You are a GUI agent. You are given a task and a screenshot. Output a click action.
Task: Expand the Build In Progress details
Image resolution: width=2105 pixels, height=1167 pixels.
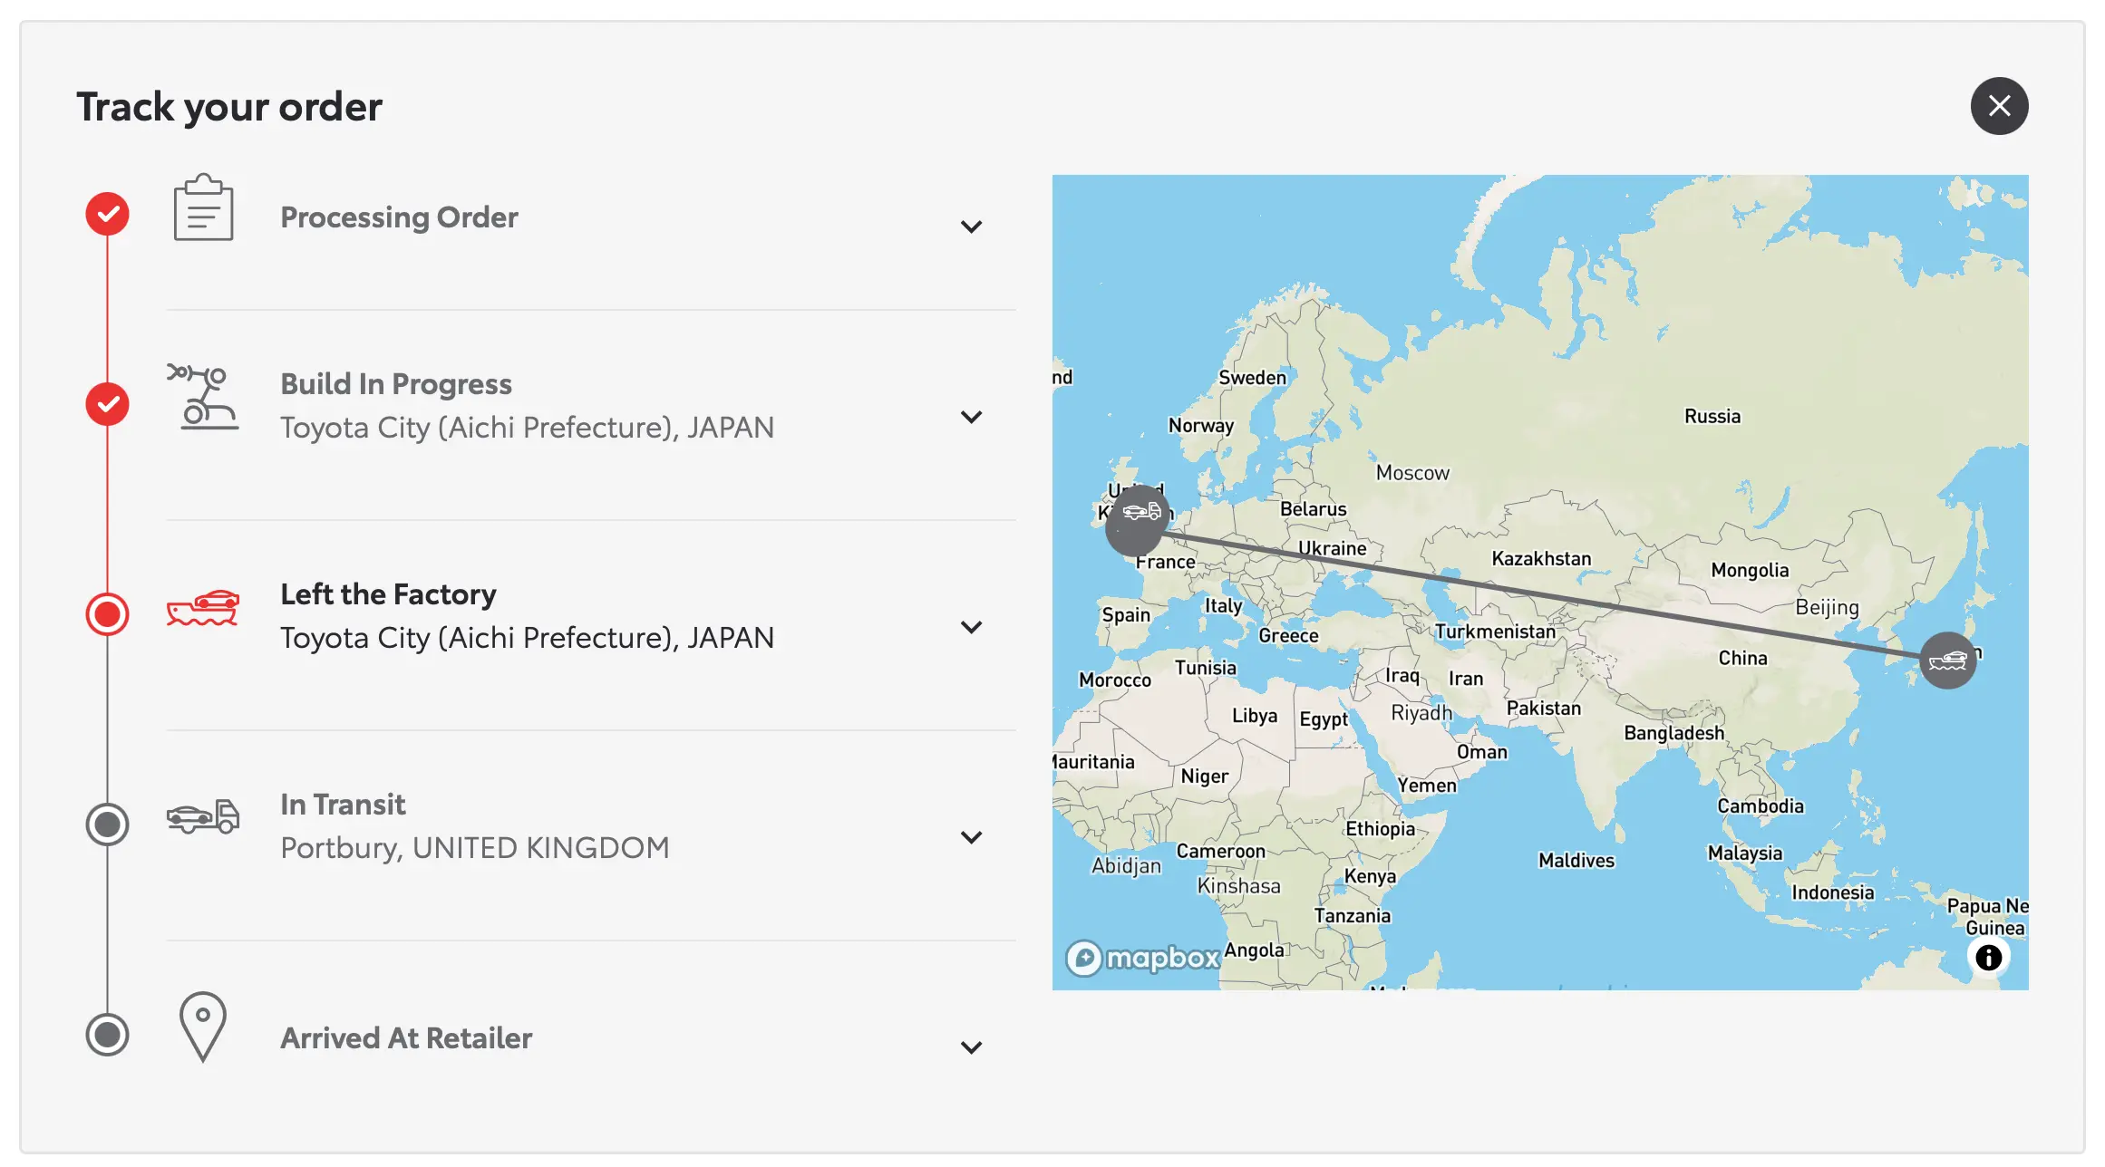pos(971,417)
